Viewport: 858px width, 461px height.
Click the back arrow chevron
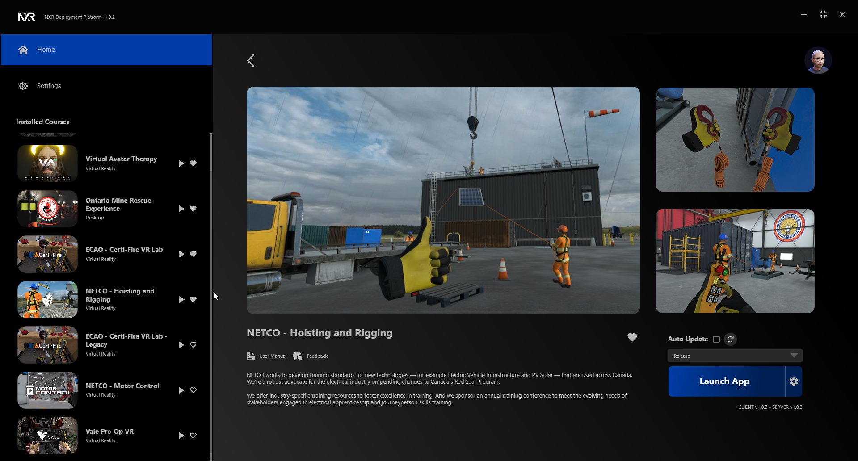tap(251, 61)
